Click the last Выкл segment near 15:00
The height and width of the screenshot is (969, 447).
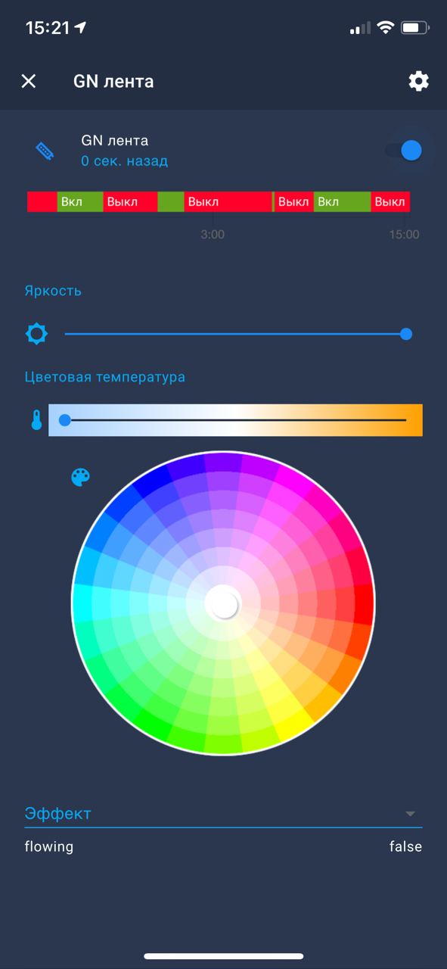click(x=390, y=201)
